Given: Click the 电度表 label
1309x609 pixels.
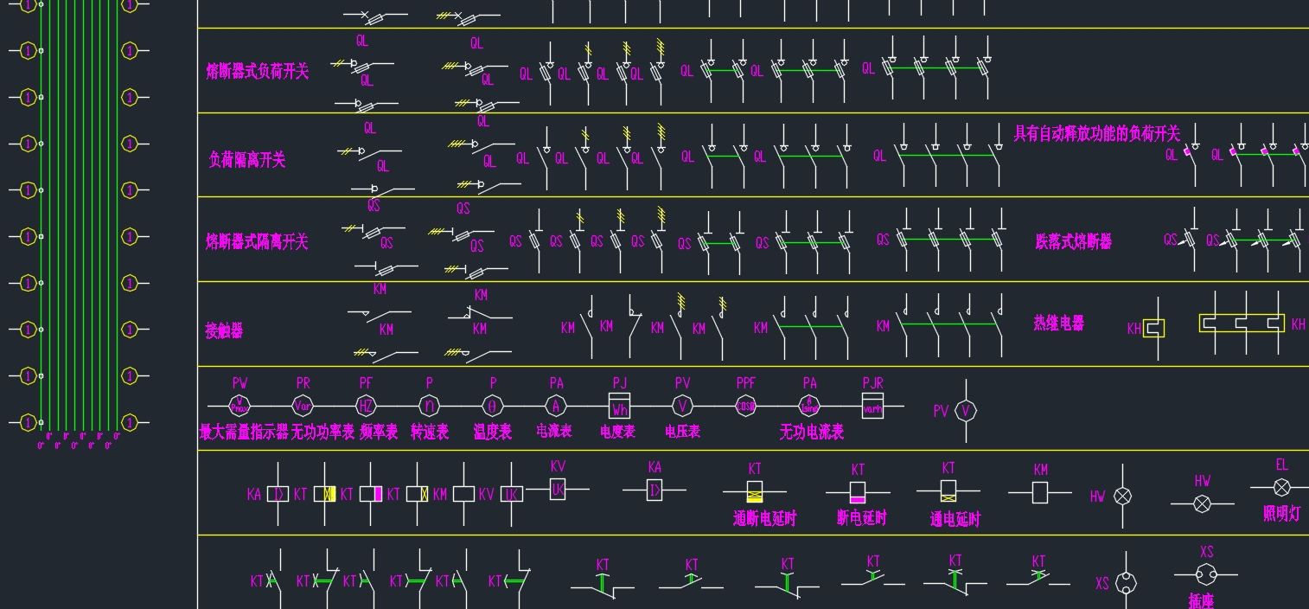Looking at the screenshot, I should (x=618, y=431).
